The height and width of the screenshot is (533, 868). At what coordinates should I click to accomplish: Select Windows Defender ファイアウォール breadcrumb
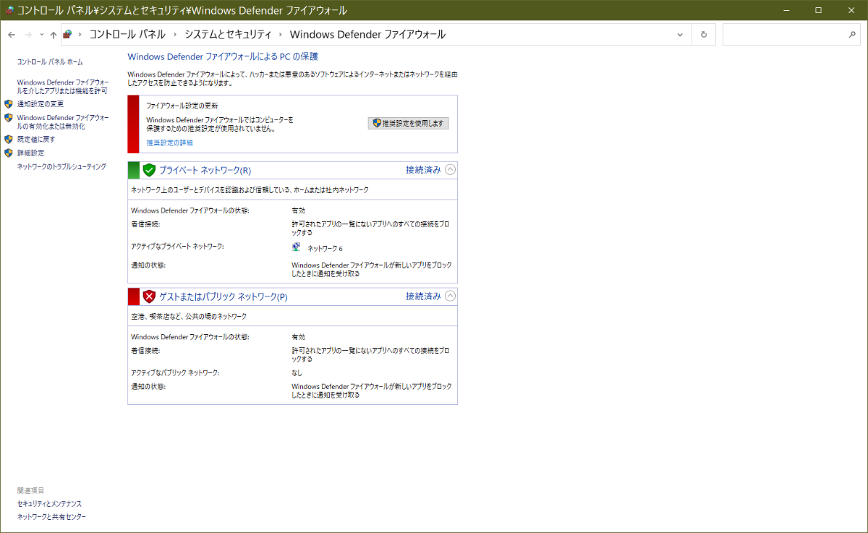[367, 34]
